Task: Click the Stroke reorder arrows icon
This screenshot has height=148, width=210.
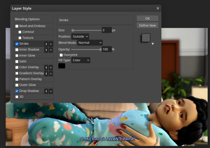Action: pyautogui.click(x=46, y=44)
